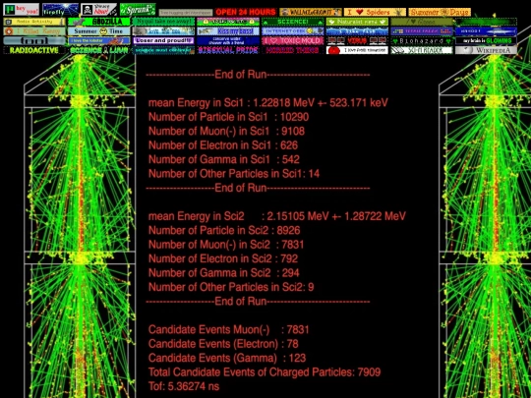Select 'Number of Particle in Sci2 : 8926'
The height and width of the screenshot is (398, 531).
224,231
